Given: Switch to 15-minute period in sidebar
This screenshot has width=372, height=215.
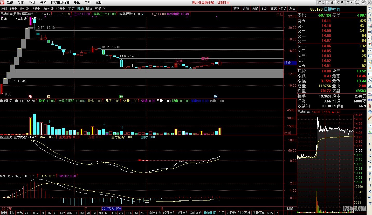Looking at the screenshot, I should (370, 150).
